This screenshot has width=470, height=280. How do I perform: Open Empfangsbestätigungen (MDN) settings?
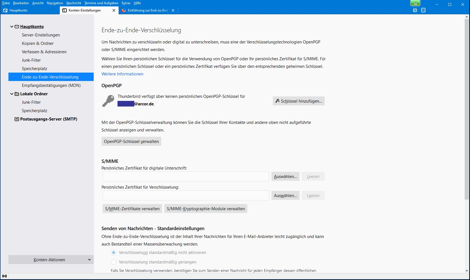(x=51, y=85)
